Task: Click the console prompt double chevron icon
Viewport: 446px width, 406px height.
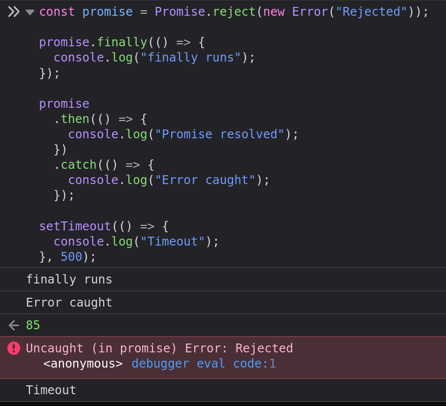Action: point(13,11)
